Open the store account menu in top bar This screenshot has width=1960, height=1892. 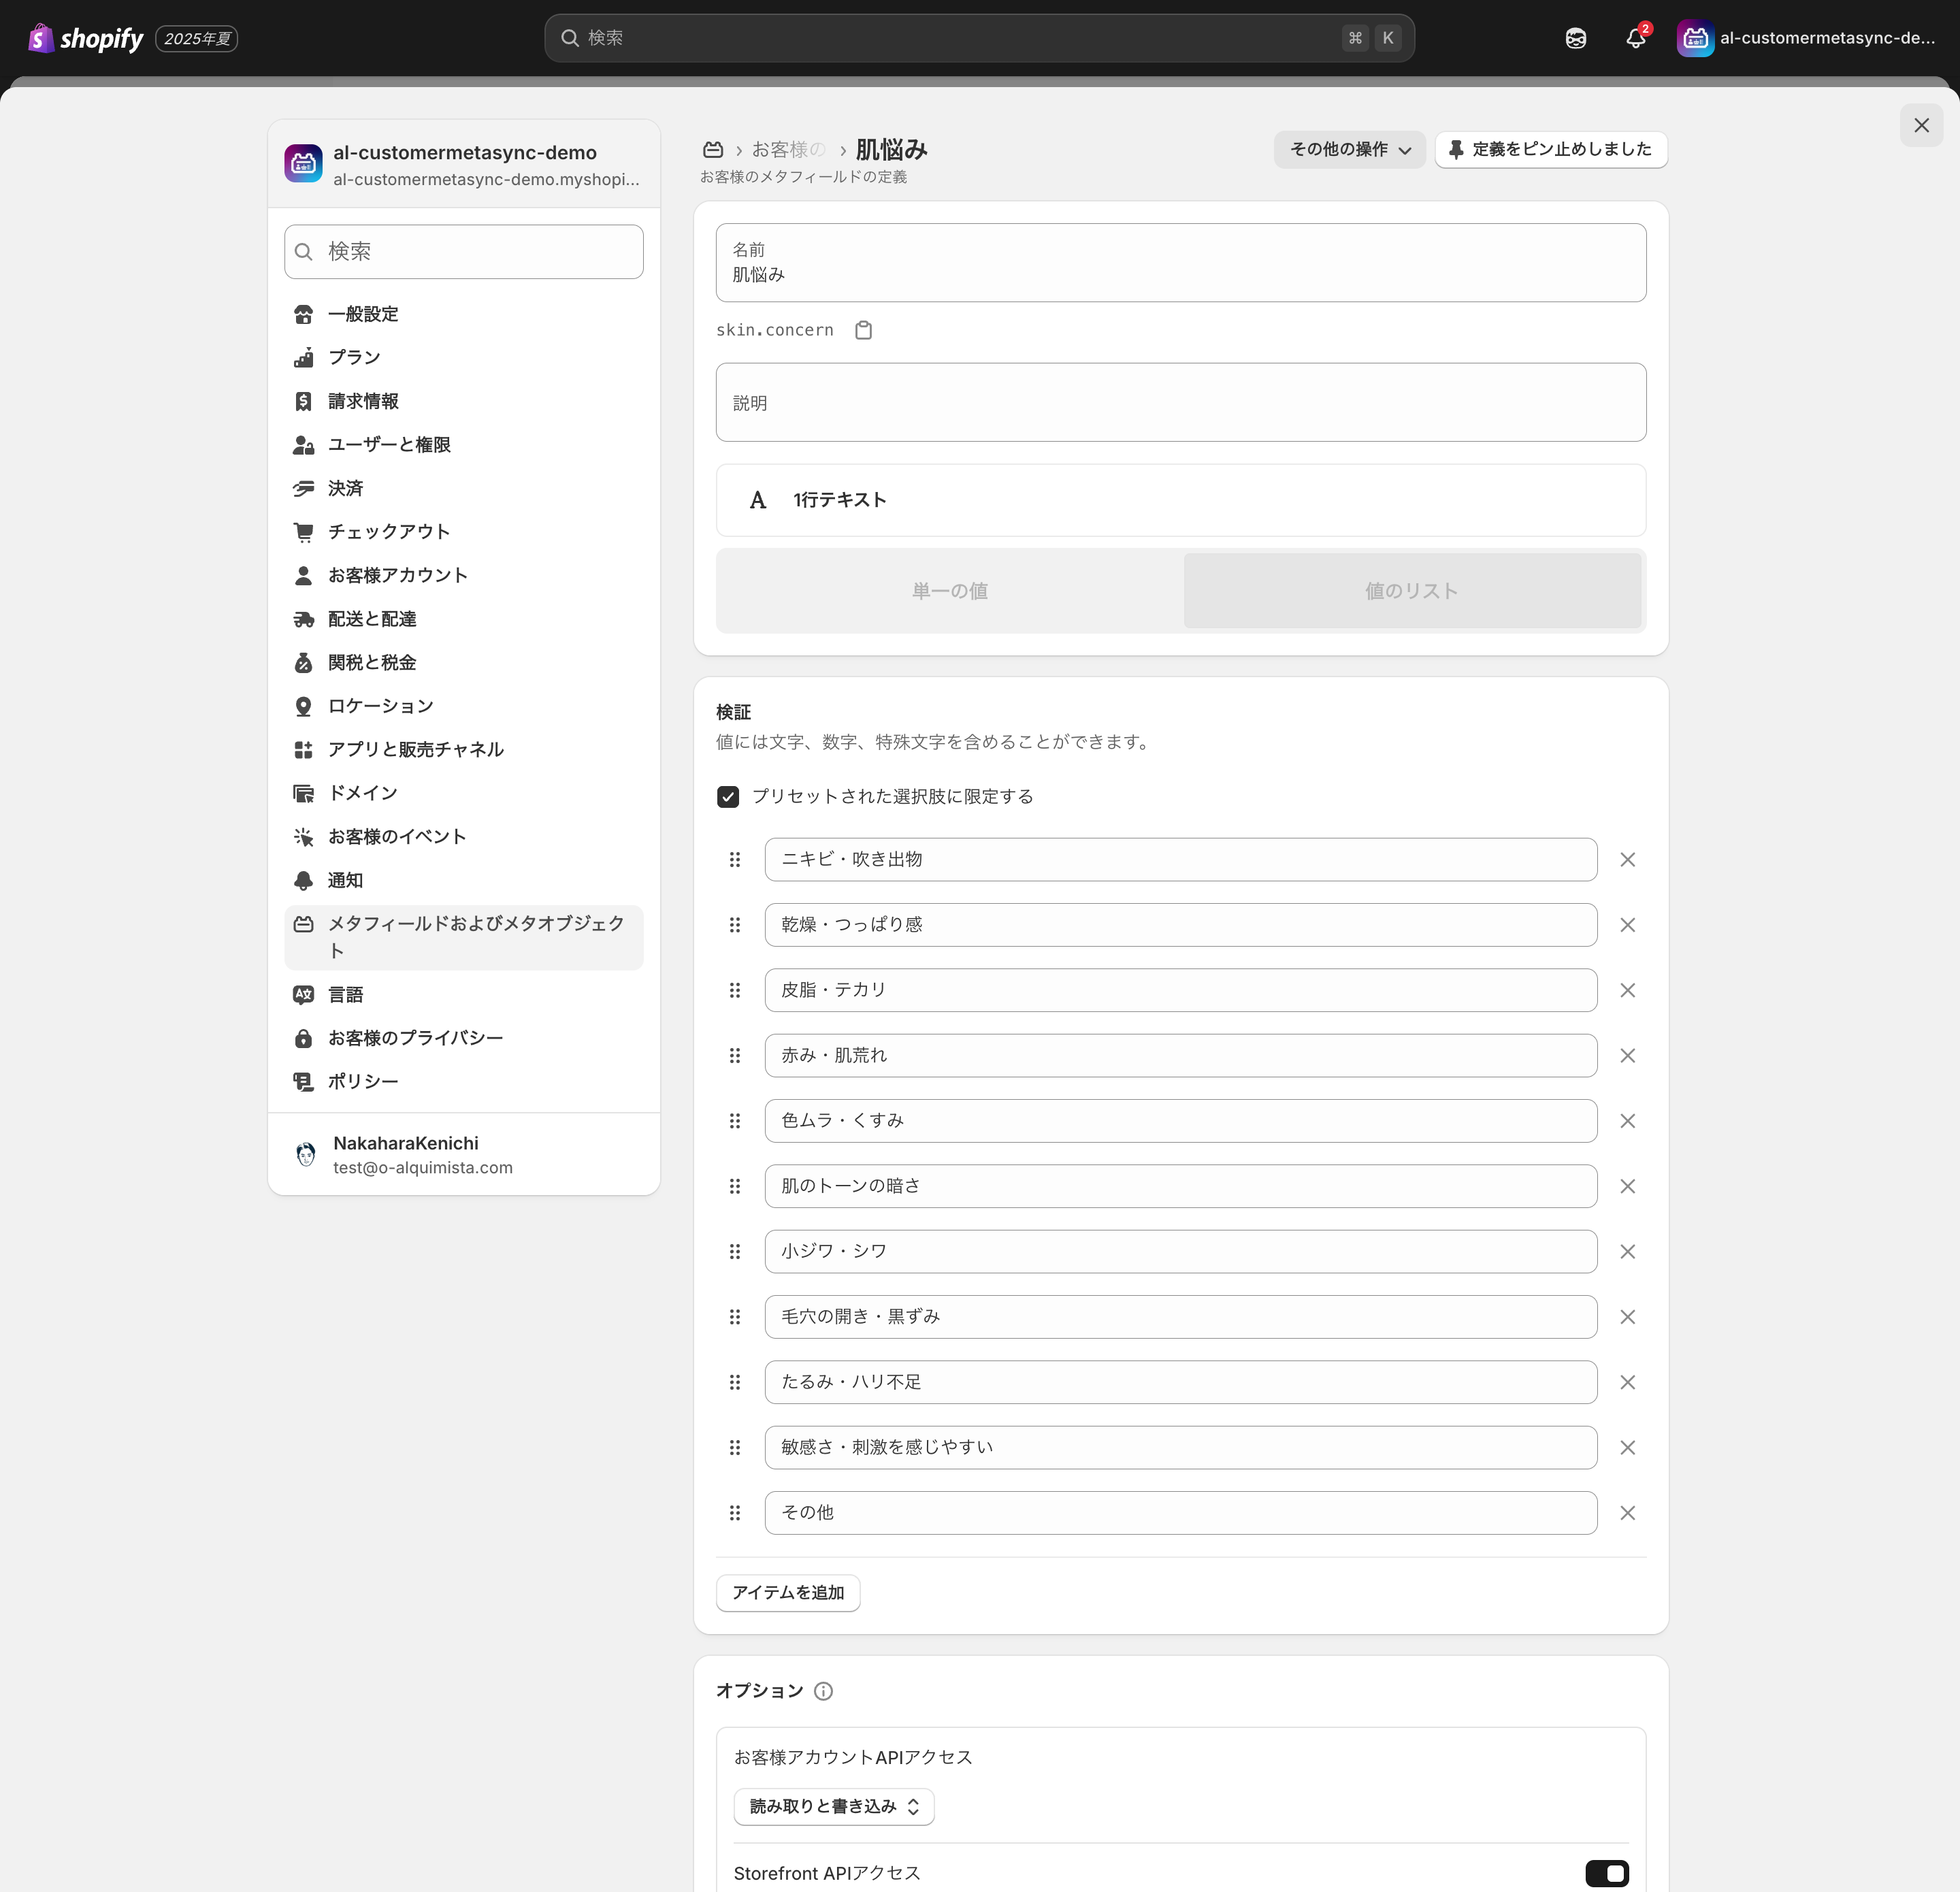(1807, 38)
